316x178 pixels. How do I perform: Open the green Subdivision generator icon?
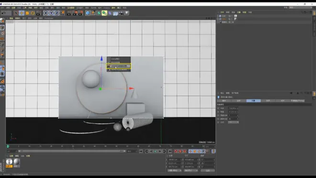click(99, 13)
